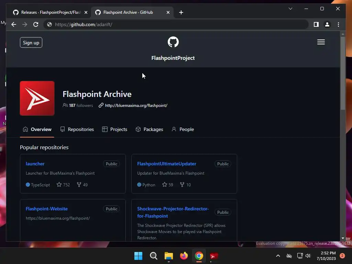Click the FlashpointProject header title
Screen dimensions: 352x264
173,58
